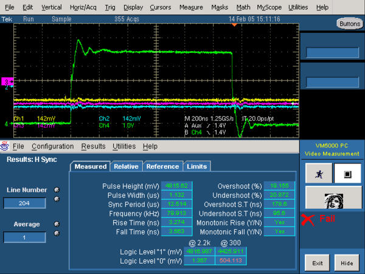Click the Monotonic Fall Yes value

point(279,231)
